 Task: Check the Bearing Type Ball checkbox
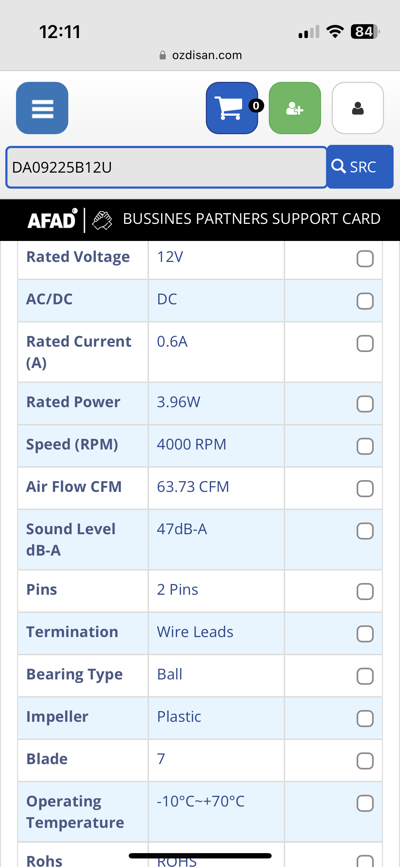[365, 676]
